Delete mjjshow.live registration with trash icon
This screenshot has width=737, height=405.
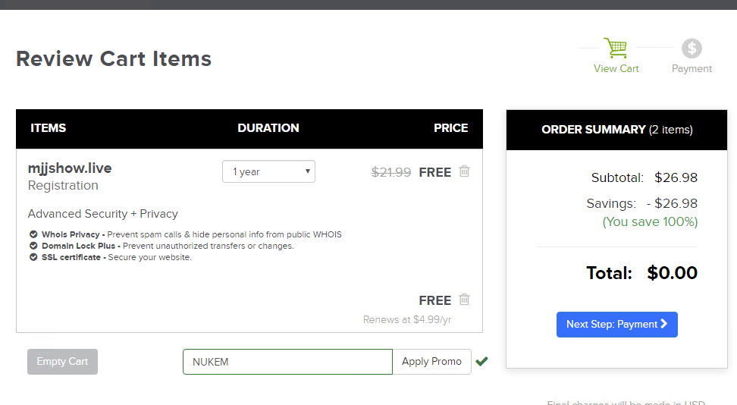[464, 171]
